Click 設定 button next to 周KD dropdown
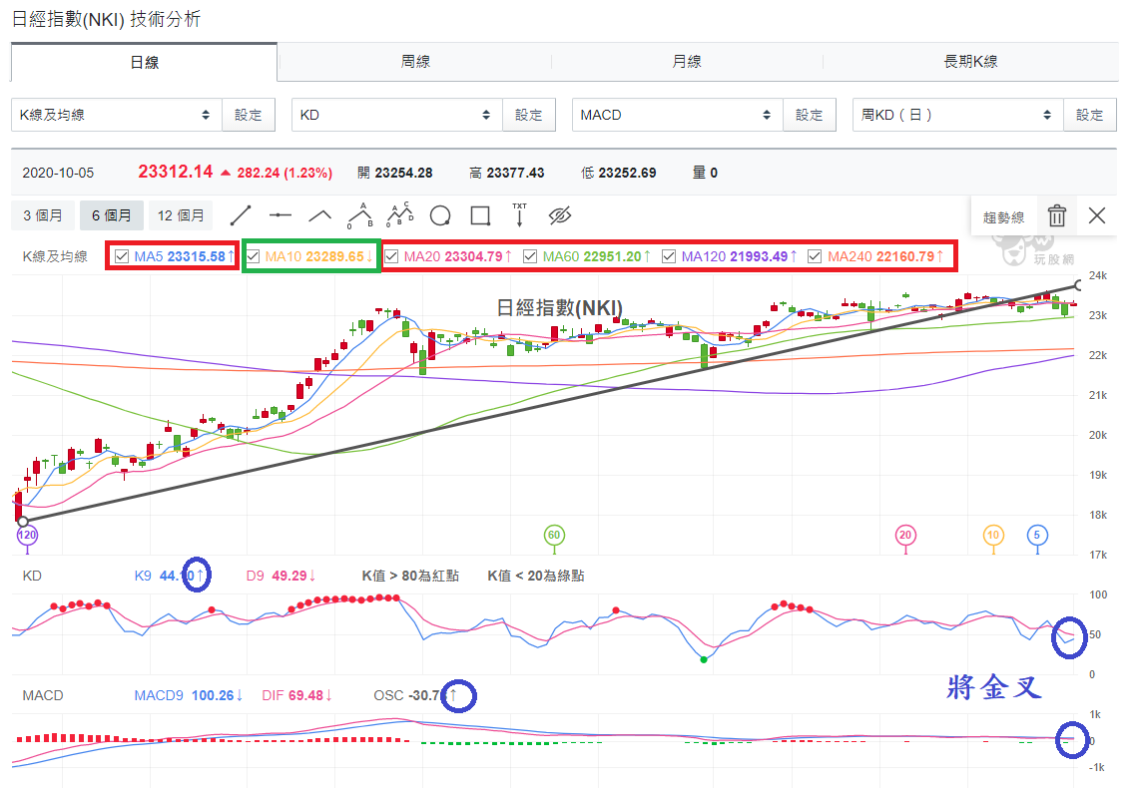1139x788 pixels. [1090, 115]
